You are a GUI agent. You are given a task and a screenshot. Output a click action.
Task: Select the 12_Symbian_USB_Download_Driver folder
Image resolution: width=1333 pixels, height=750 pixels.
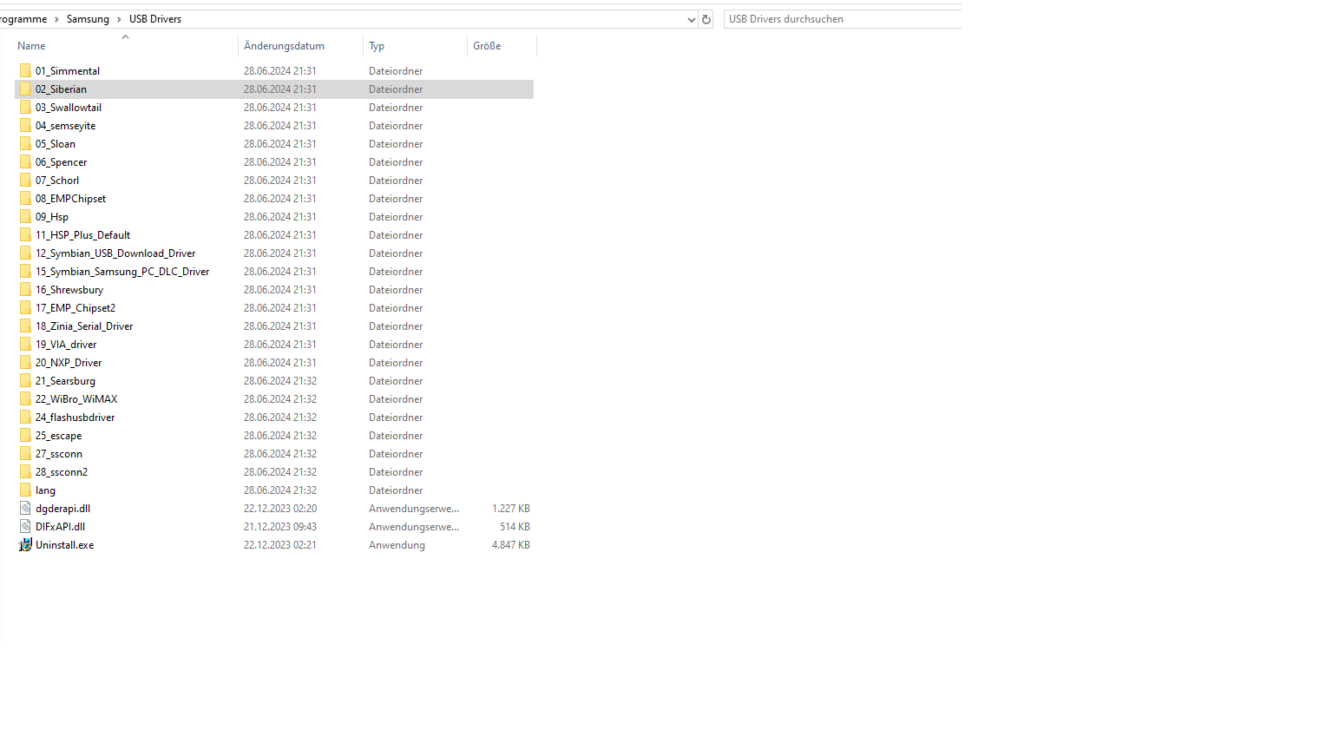point(115,253)
